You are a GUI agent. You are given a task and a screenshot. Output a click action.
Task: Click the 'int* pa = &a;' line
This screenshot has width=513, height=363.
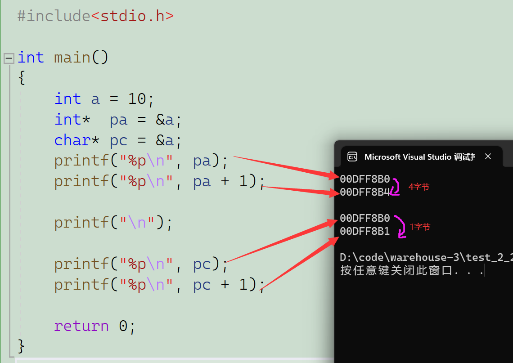point(117,120)
